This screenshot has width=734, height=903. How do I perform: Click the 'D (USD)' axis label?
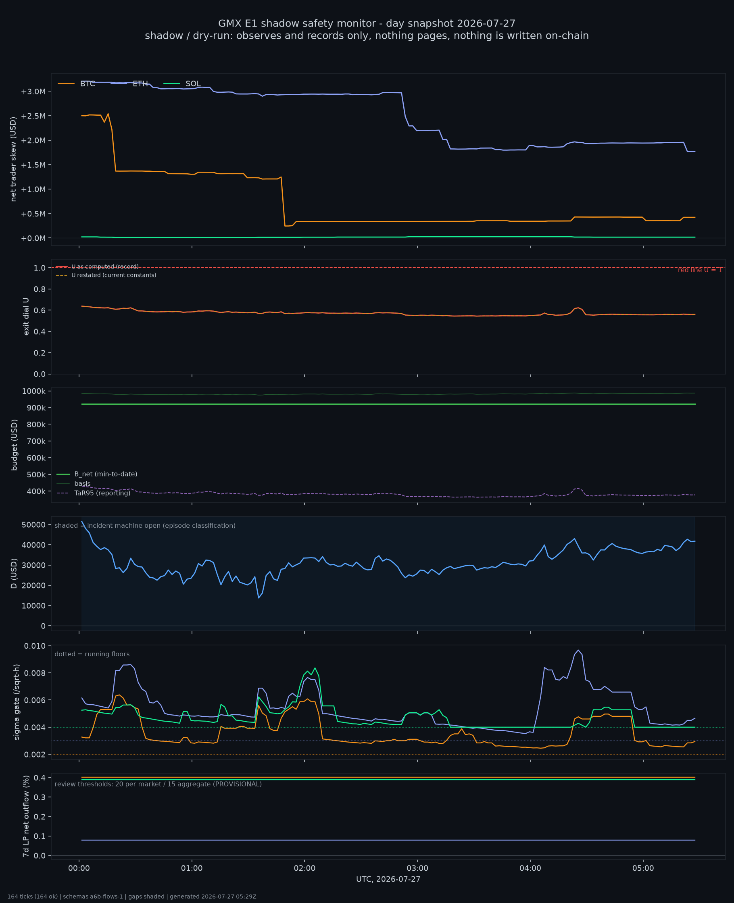click(15, 573)
